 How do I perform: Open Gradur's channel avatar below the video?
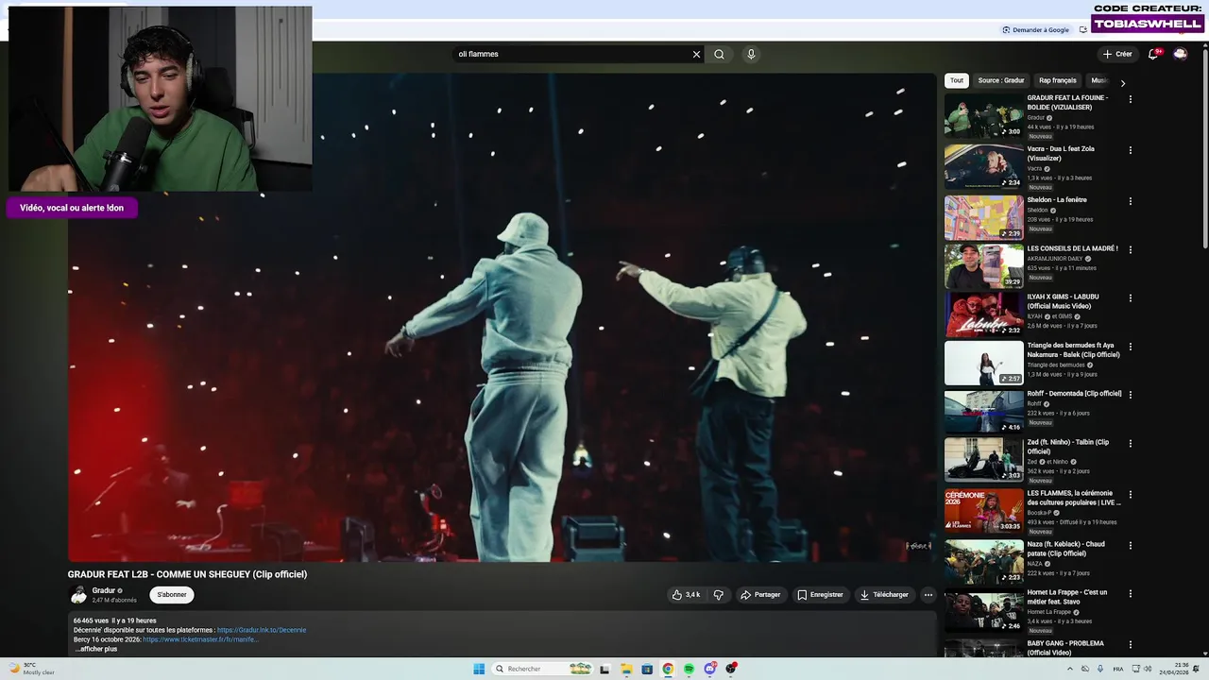point(78,595)
